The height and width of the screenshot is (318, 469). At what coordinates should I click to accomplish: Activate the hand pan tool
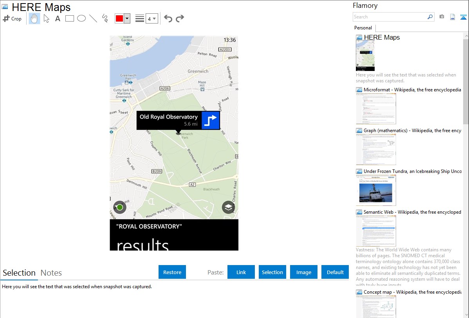coord(34,18)
